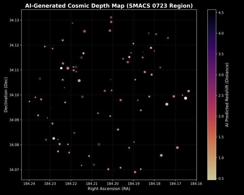
Task: Click x-axis tick label 184.19
Action: point(134,184)
